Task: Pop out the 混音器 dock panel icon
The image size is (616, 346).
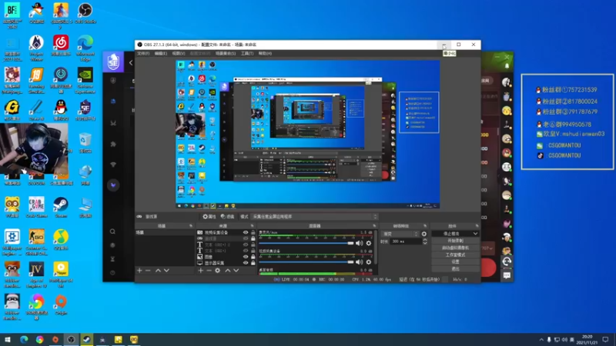Action: click(x=374, y=226)
